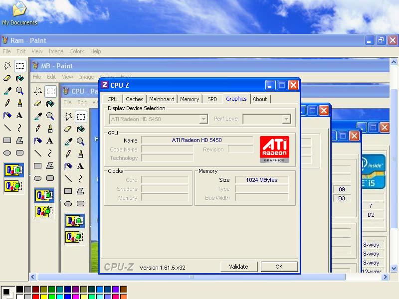Toggle opaque draw option in MB - Paint toolbox
Image resolution: width=399 pixels, height=299 pixels.
(x=44, y=195)
